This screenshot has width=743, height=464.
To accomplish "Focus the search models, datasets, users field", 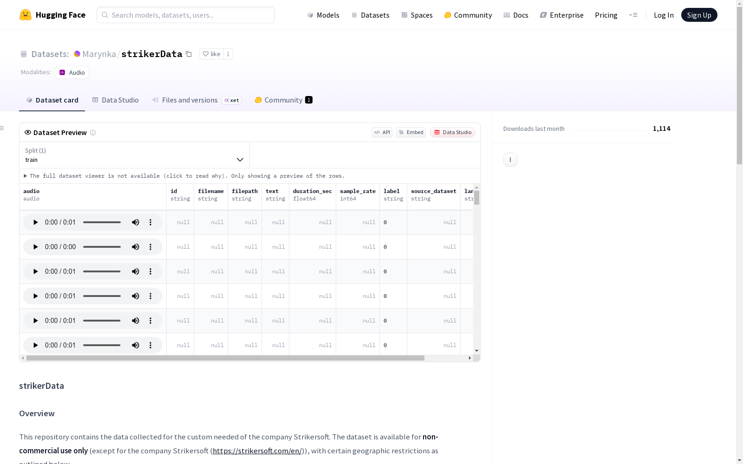I will tap(186, 15).
